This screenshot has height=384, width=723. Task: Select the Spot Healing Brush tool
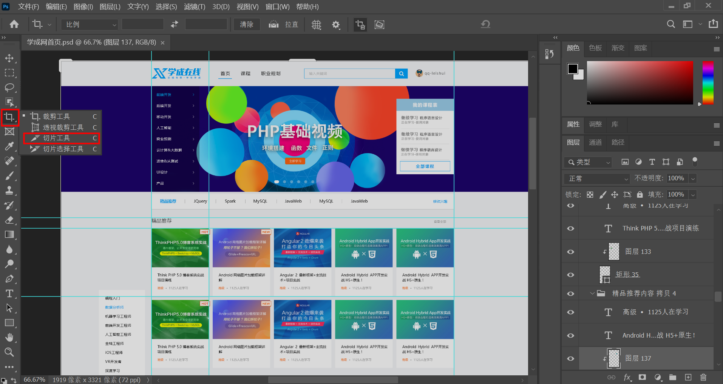coord(9,161)
